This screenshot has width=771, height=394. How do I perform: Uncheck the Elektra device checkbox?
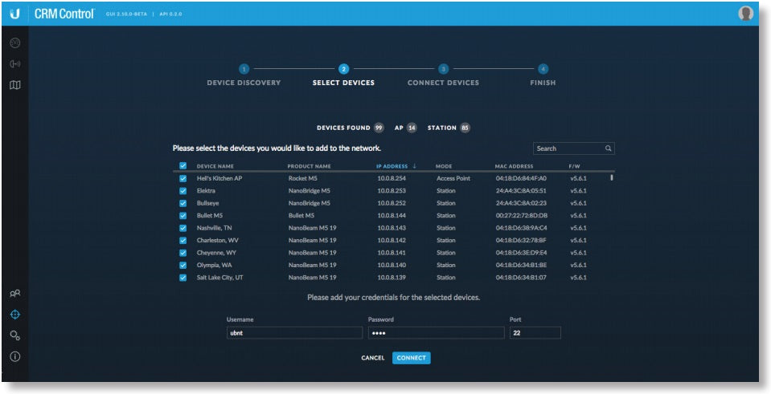[x=183, y=191]
